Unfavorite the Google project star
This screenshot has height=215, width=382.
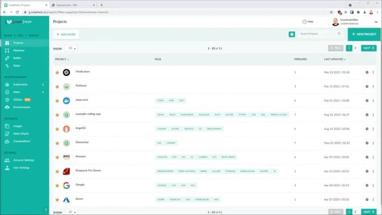click(57, 186)
